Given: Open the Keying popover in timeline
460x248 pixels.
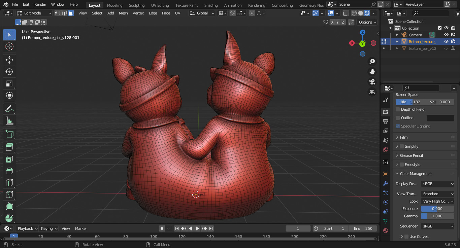Looking at the screenshot, I should point(49,228).
